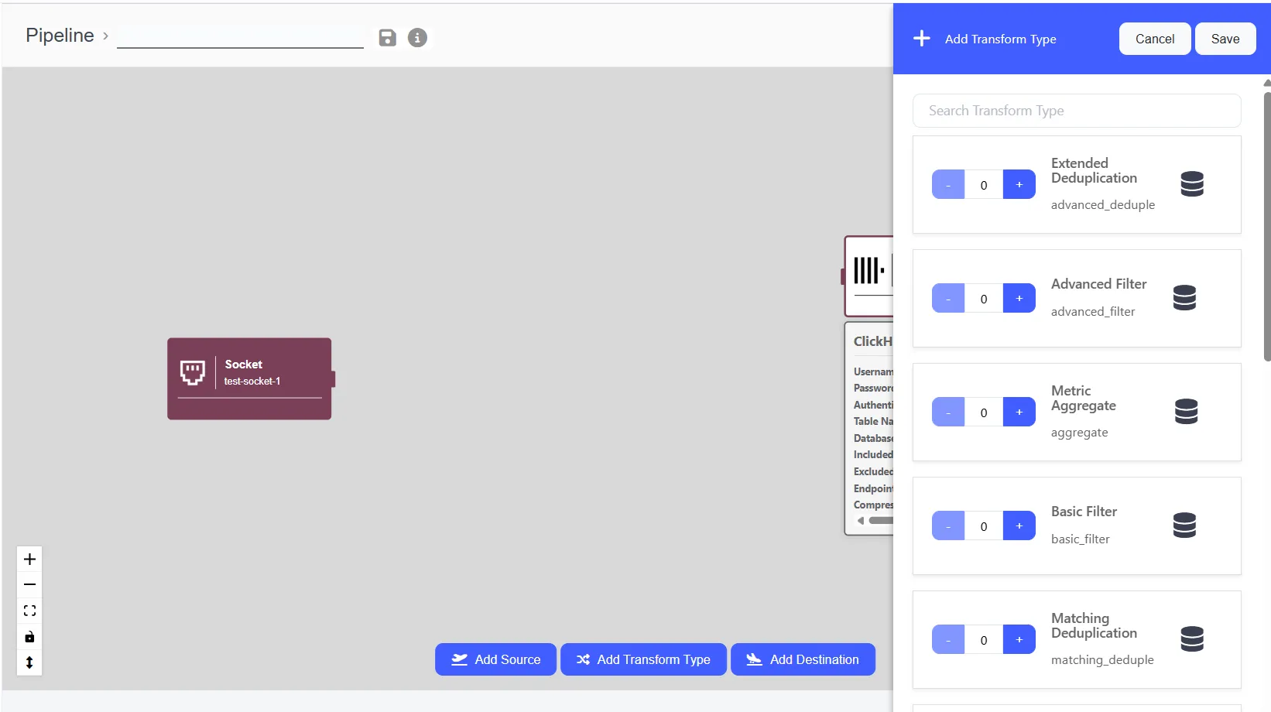The image size is (1271, 712).
Task: Increase the Extended Deduplication count
Action: coord(1019,184)
